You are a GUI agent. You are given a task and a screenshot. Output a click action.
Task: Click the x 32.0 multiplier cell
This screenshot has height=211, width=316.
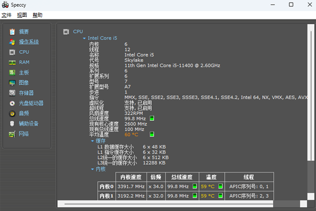point(156,196)
